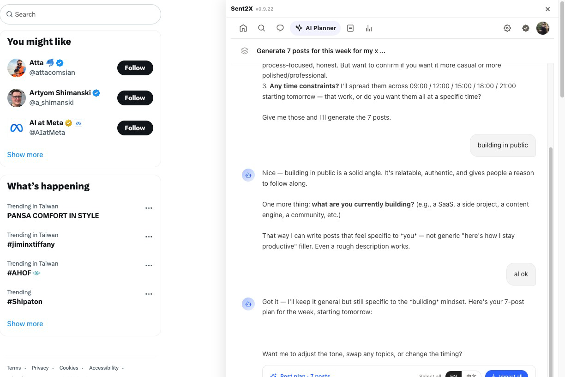Open the analytics bar chart icon

[x=369, y=28]
